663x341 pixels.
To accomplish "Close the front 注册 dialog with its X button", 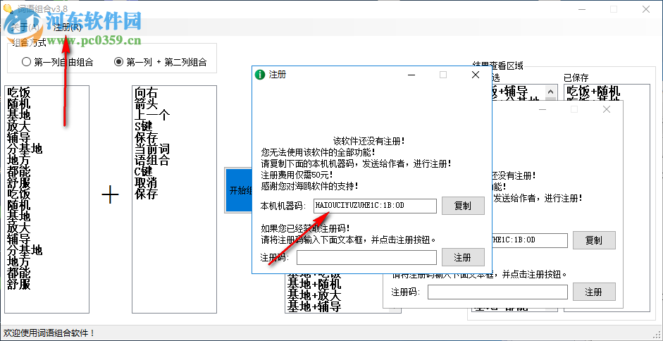I will point(476,75).
